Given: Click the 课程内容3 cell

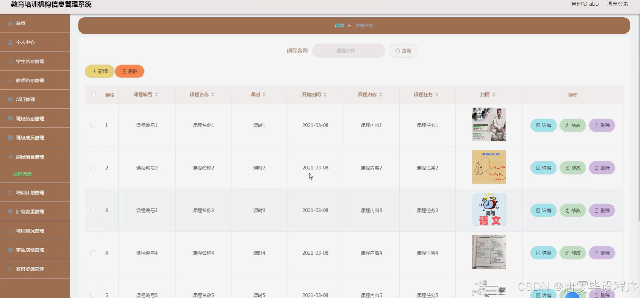Looking at the screenshot, I should 371,210.
